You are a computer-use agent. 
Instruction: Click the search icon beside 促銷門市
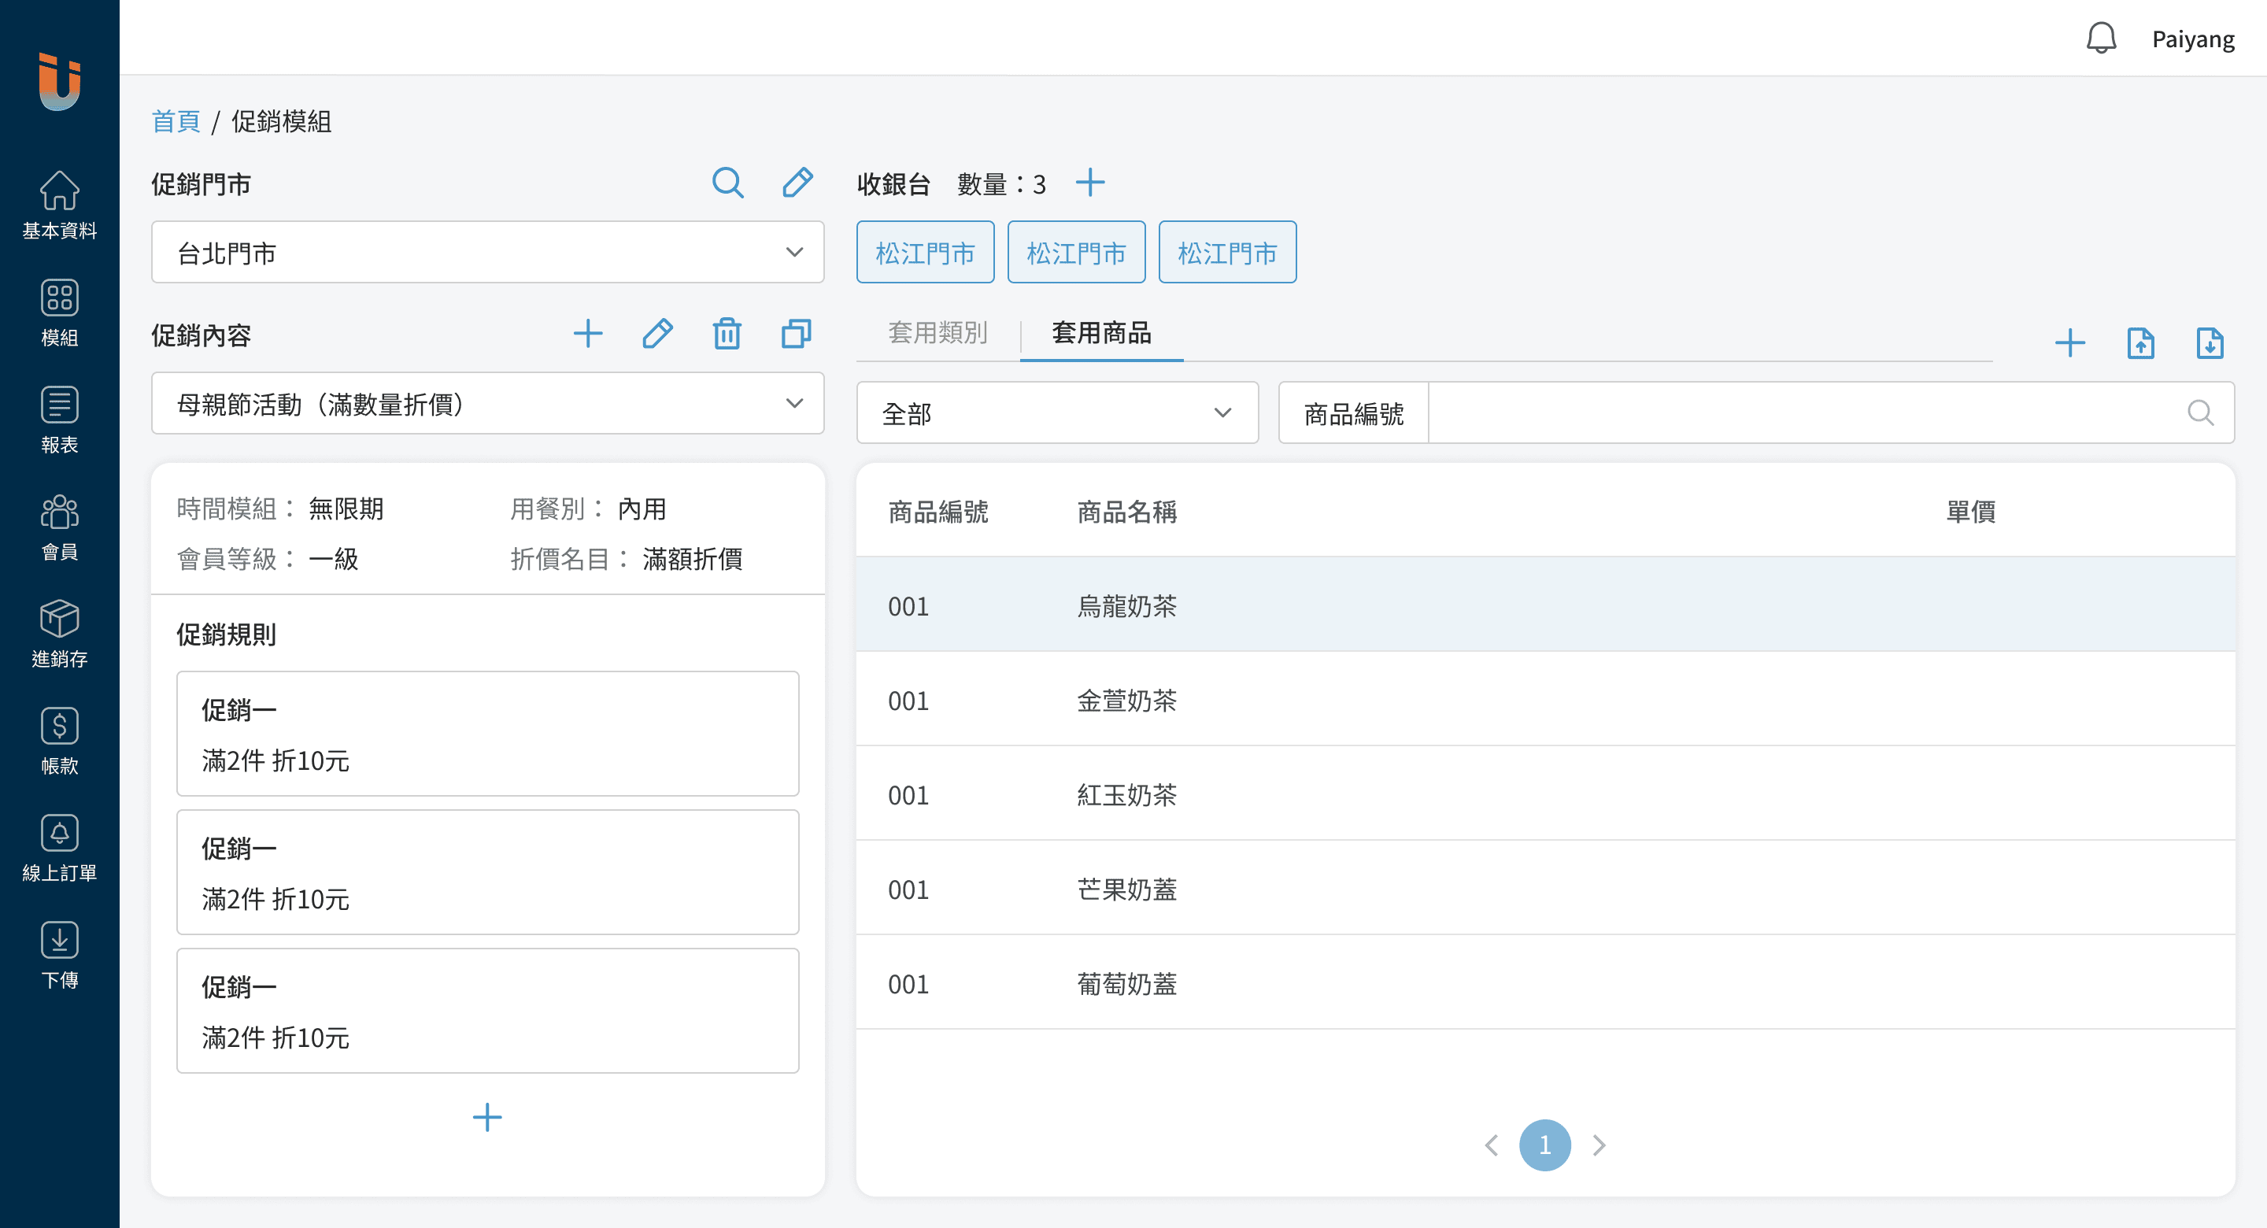[727, 183]
